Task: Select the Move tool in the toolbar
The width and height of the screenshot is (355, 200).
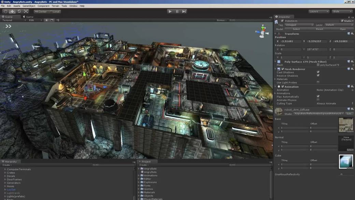Action: [x=12, y=11]
